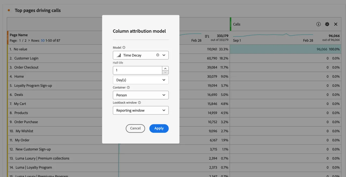Increase Half-life value with up stepper
Viewport: 346px width, 177px height.
(x=165, y=68)
